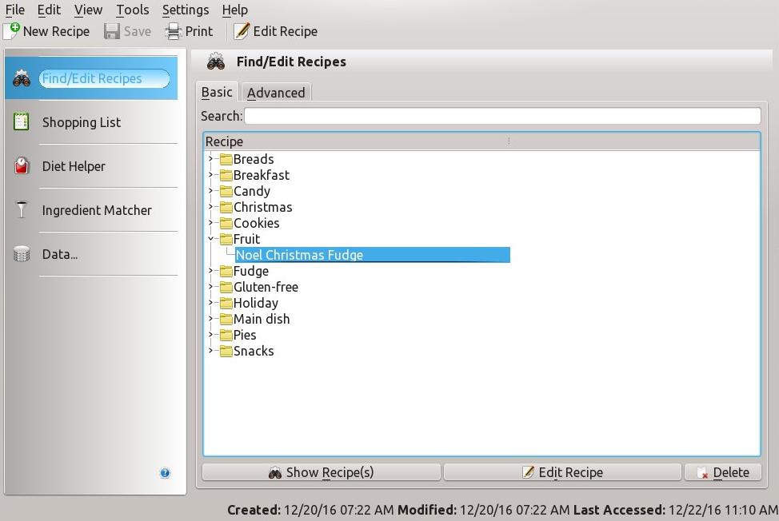Click the Gluten-free folder icon
Viewport: 779px width, 521px height.
pos(226,287)
